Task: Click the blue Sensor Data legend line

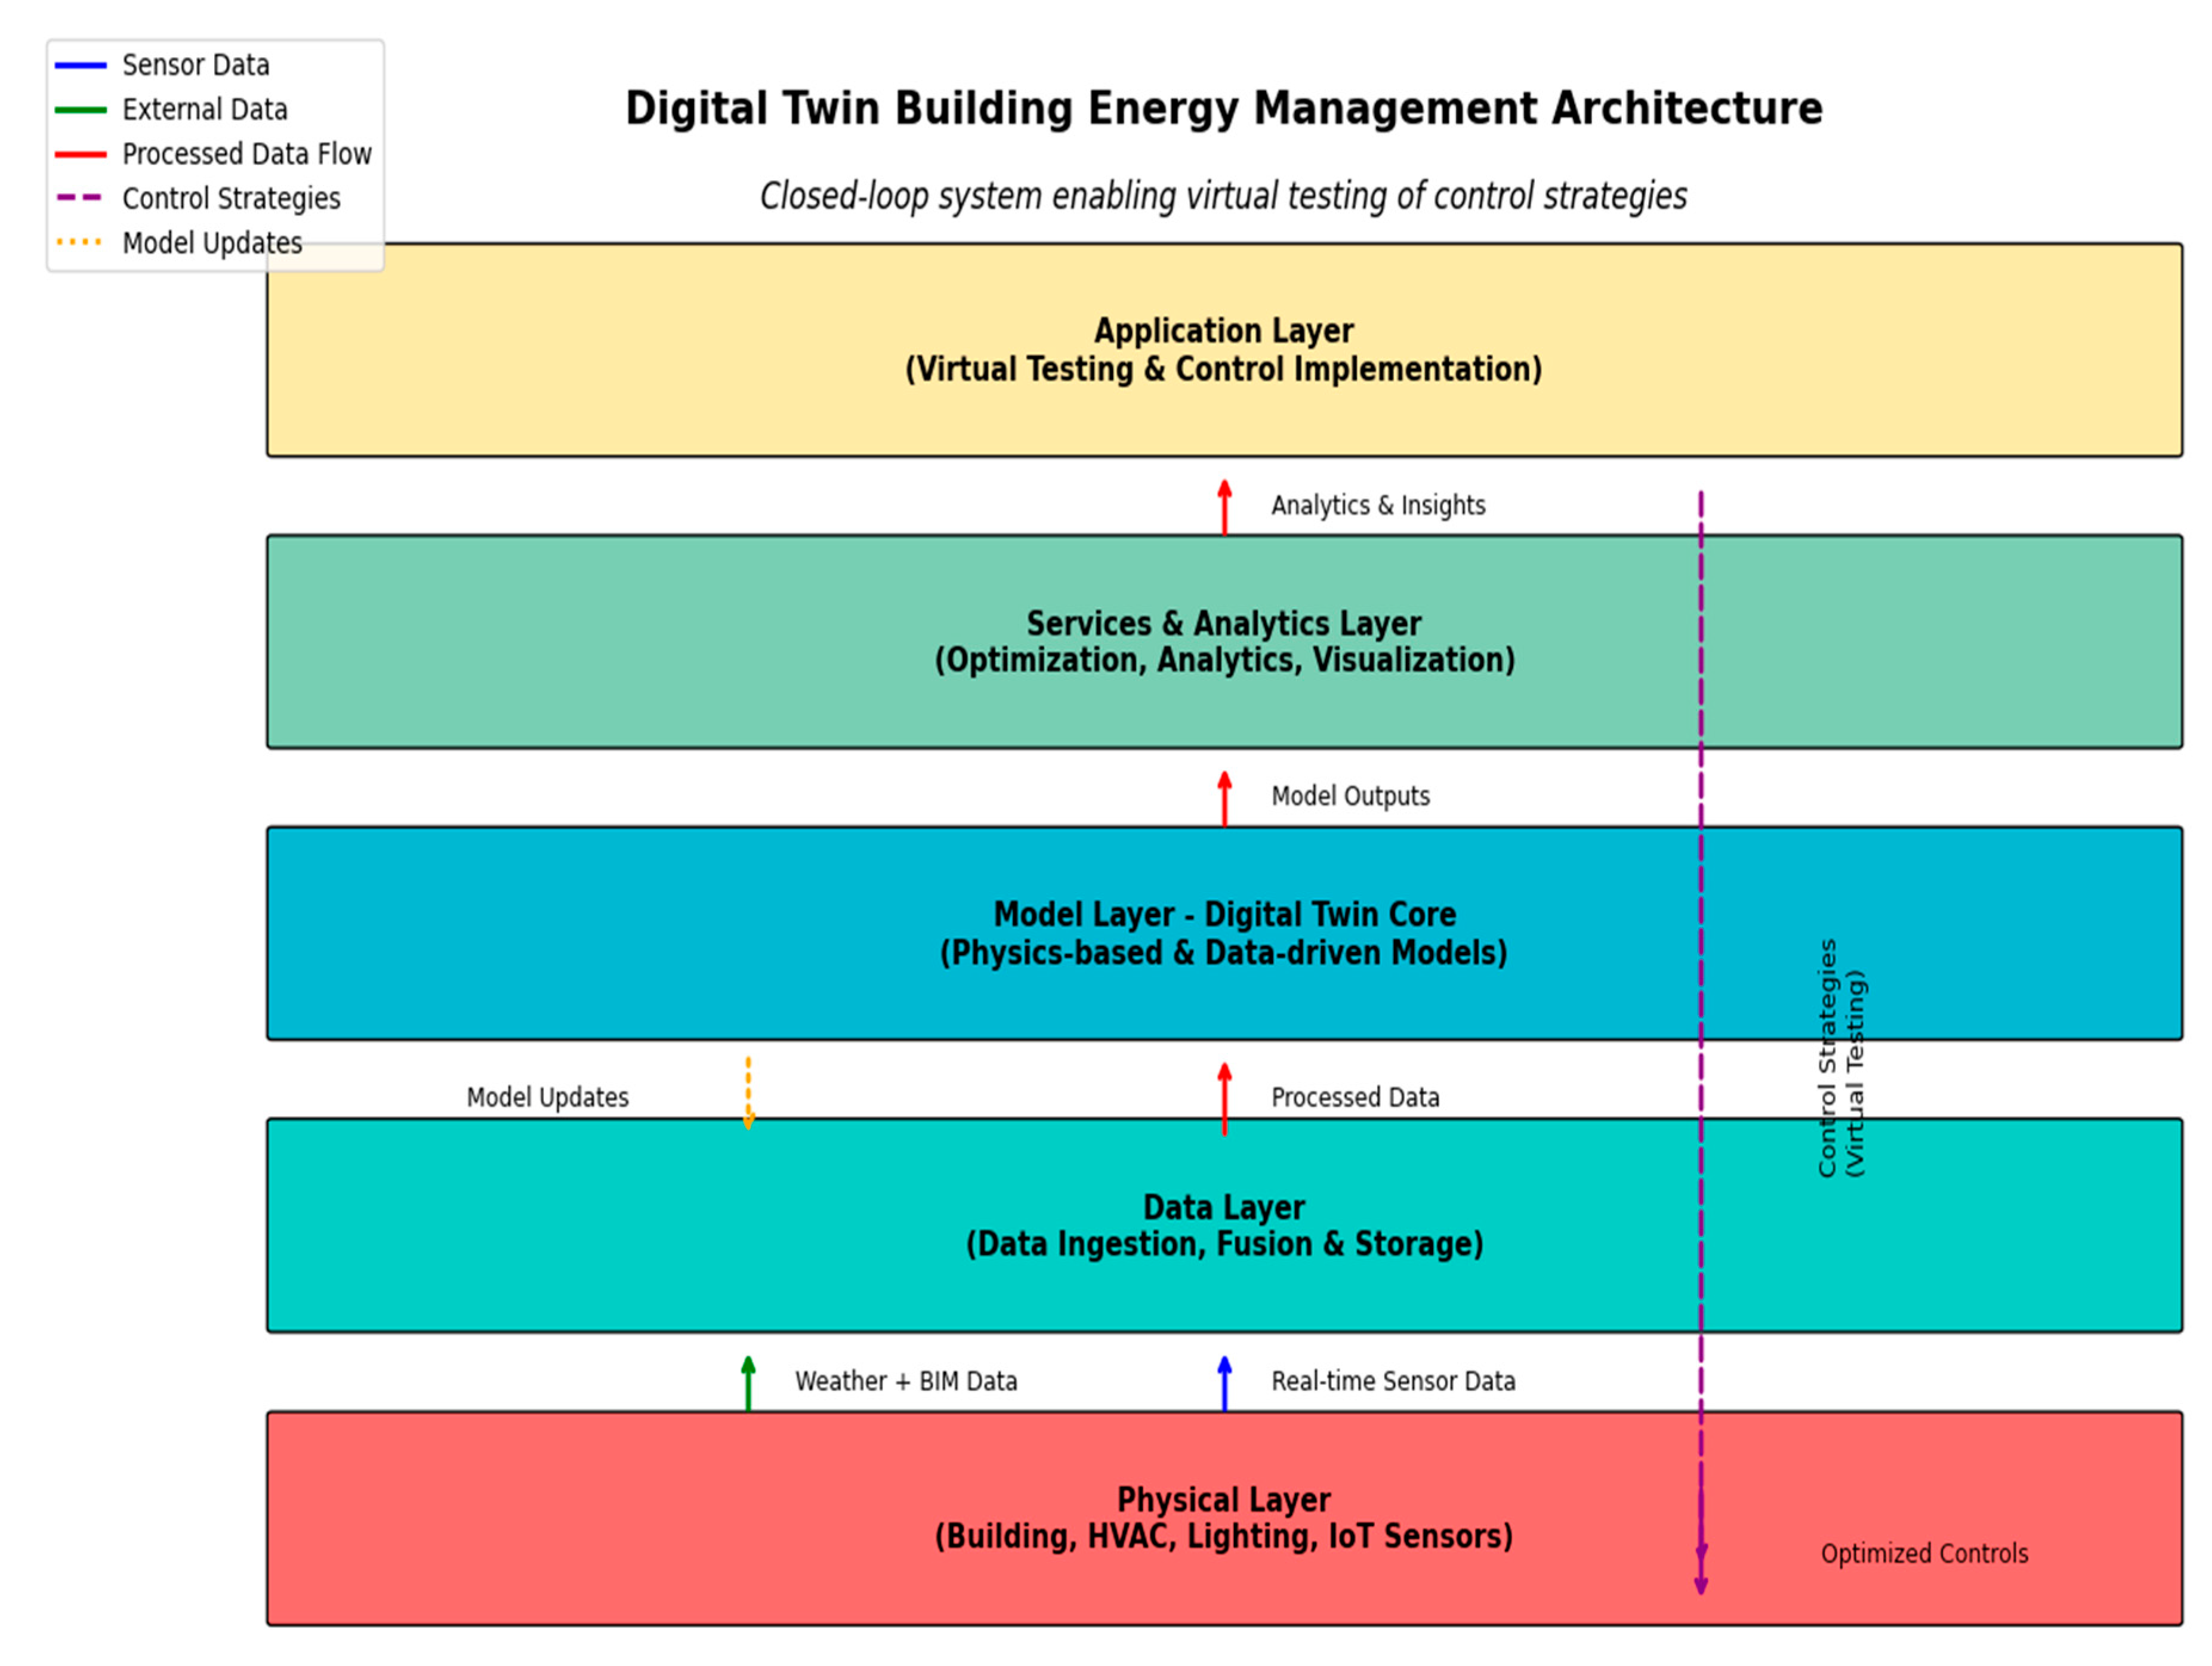Action: pyautogui.click(x=80, y=65)
